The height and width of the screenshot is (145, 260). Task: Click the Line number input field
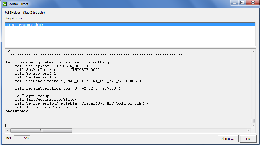click(22, 138)
